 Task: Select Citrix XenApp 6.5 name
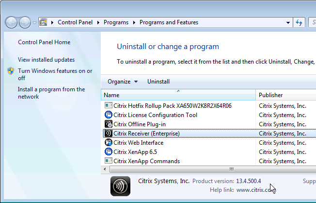[135, 152]
